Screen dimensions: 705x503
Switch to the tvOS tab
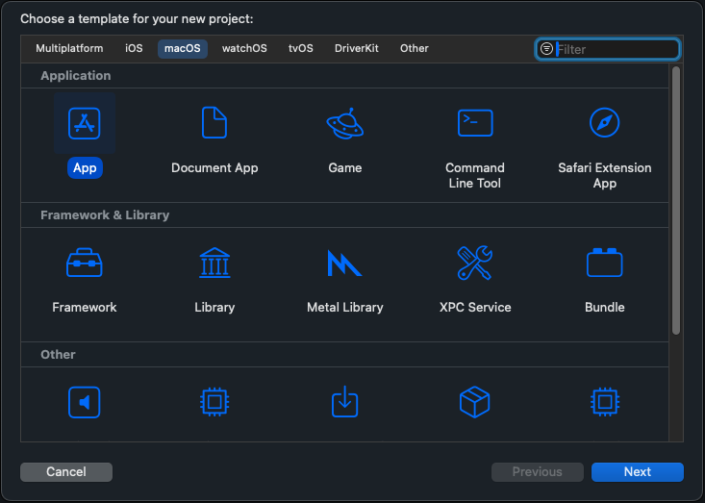click(x=301, y=48)
